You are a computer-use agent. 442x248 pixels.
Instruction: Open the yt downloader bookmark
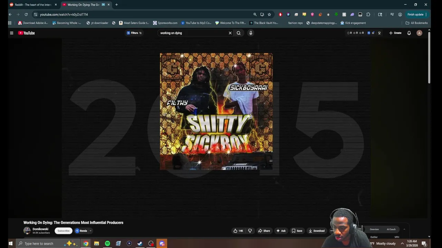[97, 23]
